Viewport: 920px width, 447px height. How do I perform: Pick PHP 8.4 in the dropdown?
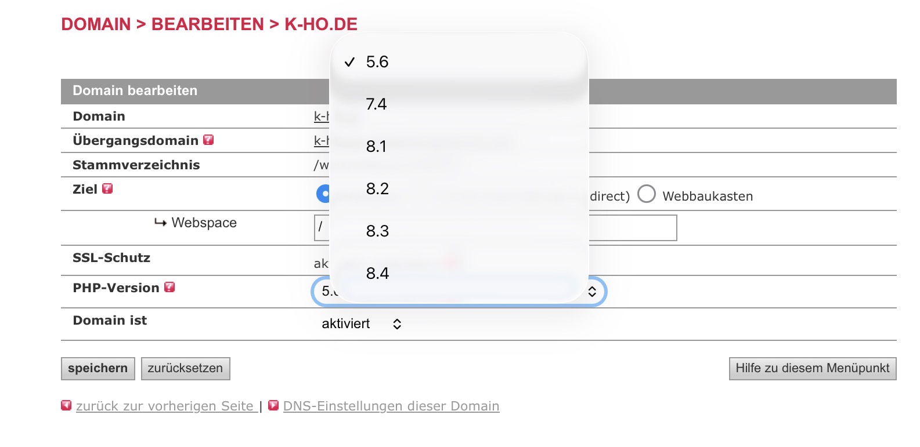pos(377,274)
